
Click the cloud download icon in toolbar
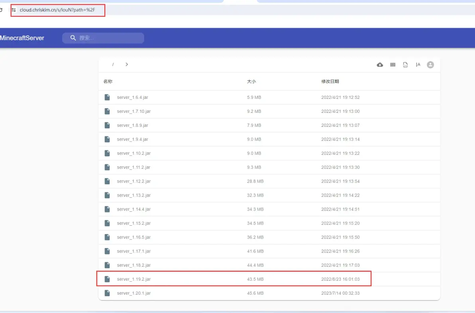380,65
